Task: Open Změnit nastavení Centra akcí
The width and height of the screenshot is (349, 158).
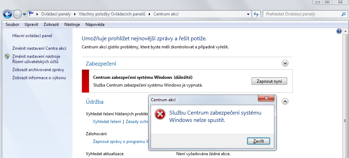Action: coord(39,48)
